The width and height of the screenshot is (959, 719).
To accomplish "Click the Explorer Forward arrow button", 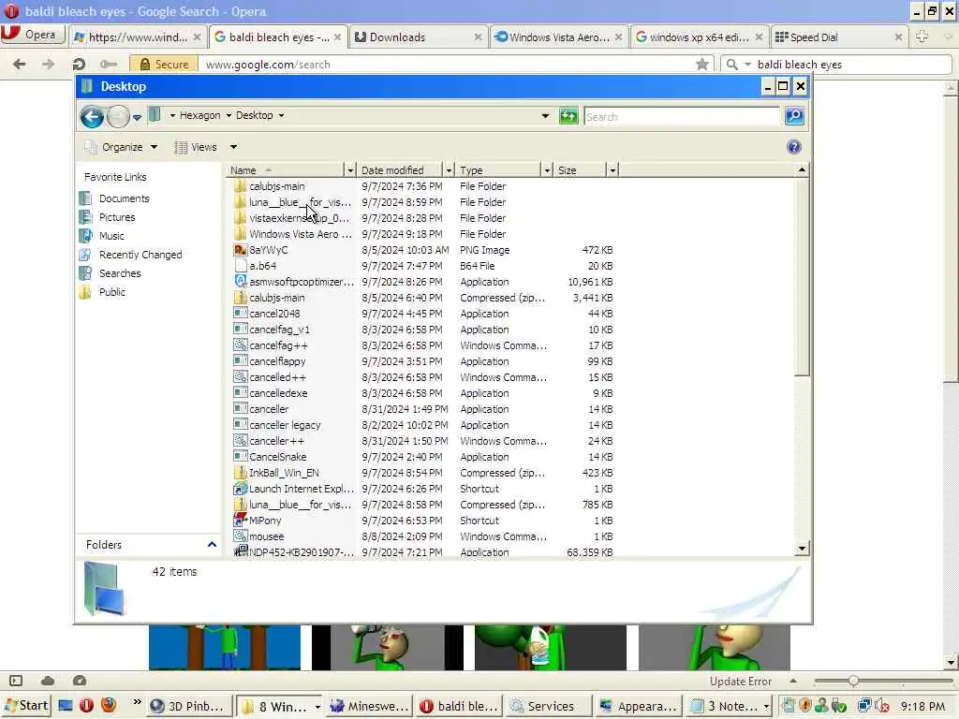I will [118, 116].
